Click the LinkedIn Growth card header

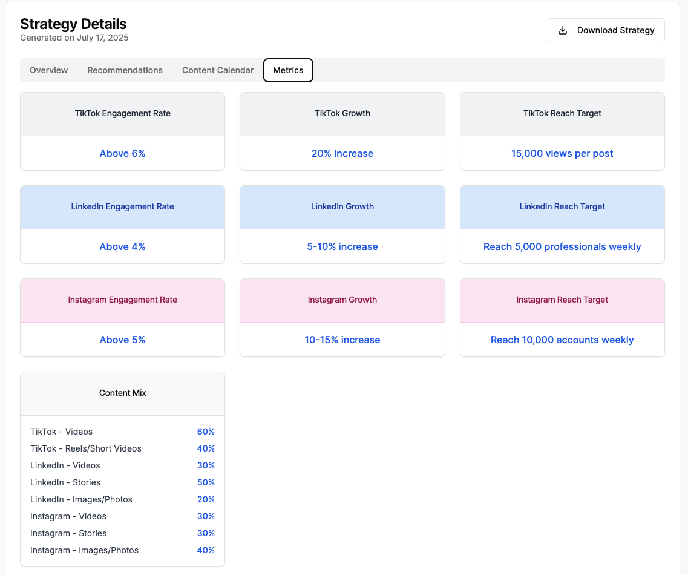pyautogui.click(x=342, y=207)
